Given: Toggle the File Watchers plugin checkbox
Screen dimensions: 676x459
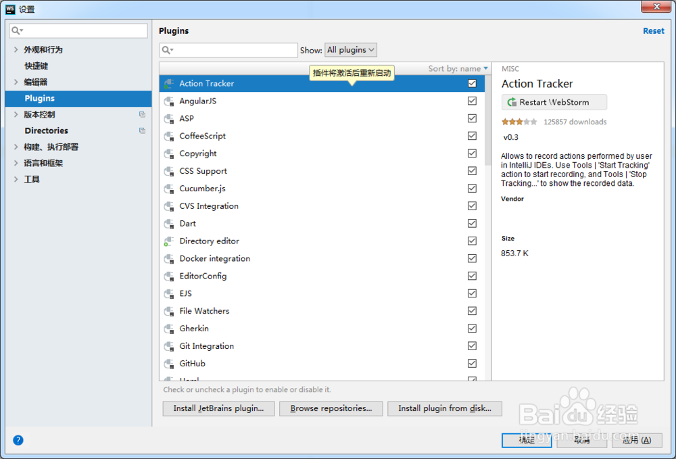Looking at the screenshot, I should point(472,311).
